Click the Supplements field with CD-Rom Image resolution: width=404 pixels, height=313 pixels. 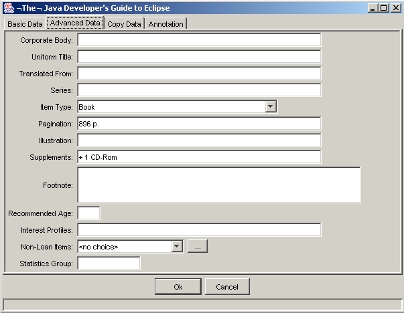tap(199, 157)
